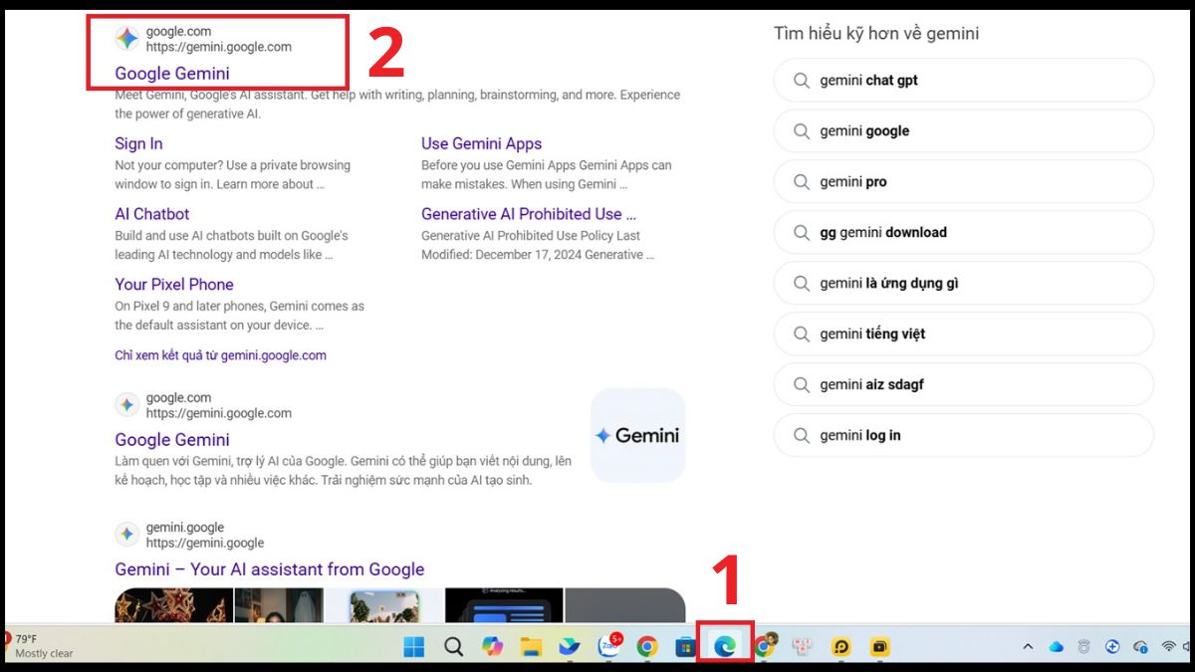
Task: Select suggestion 'gemini log in'
Action: pyautogui.click(x=964, y=435)
